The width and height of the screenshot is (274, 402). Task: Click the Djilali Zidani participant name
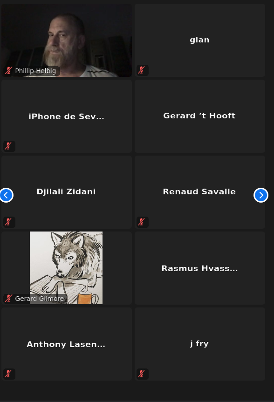pos(66,191)
